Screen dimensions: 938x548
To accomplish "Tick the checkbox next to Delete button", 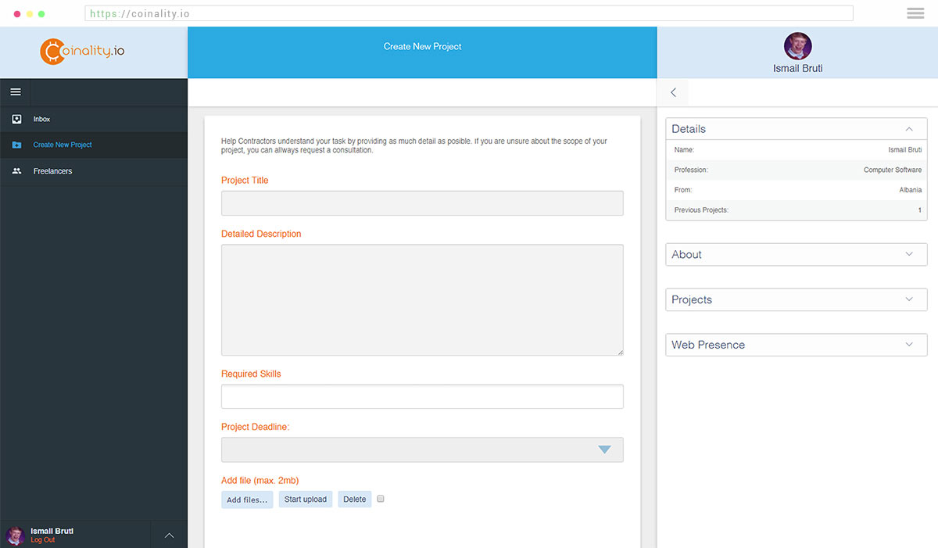I will (381, 499).
